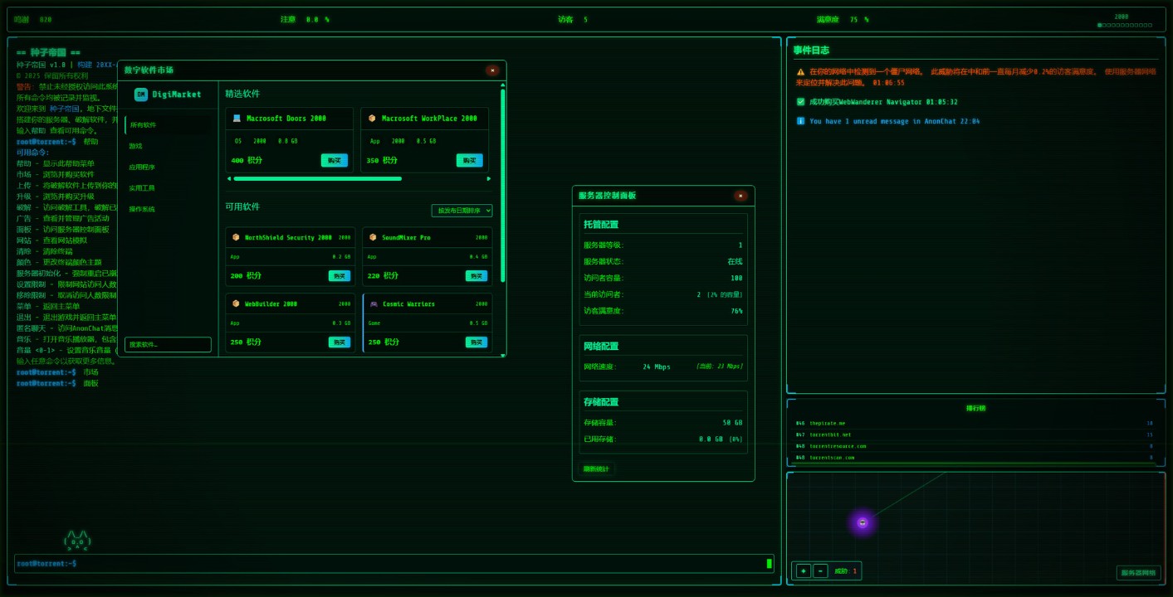Click the gamepad icon on Cosmic Warriors

click(x=374, y=304)
